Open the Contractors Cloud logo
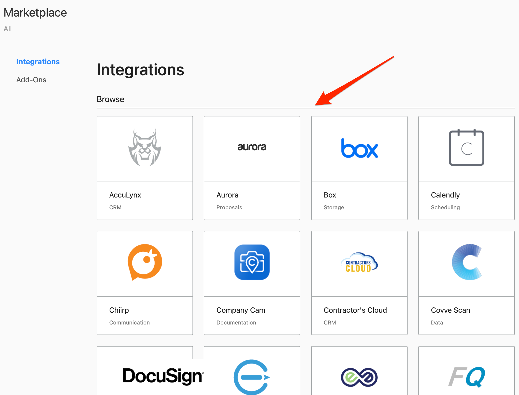 tap(359, 262)
